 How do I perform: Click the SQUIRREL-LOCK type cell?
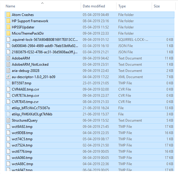click(133, 40)
